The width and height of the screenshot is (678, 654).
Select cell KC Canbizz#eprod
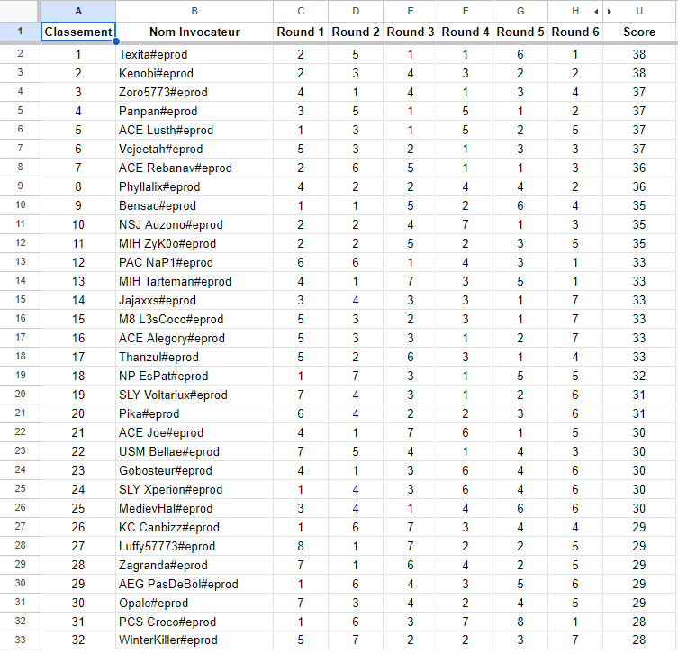pos(194,527)
